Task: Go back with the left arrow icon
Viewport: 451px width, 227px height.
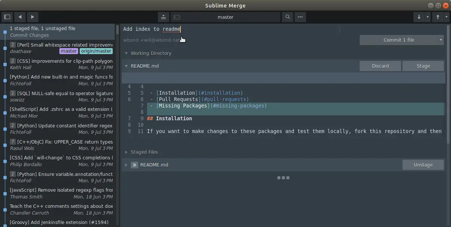Action: point(20,17)
